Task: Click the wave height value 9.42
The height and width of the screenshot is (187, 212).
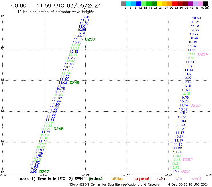Action: [x=87, y=17]
